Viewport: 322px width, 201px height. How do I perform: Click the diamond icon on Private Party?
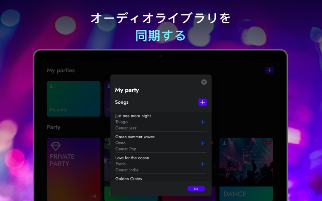pos(56,146)
